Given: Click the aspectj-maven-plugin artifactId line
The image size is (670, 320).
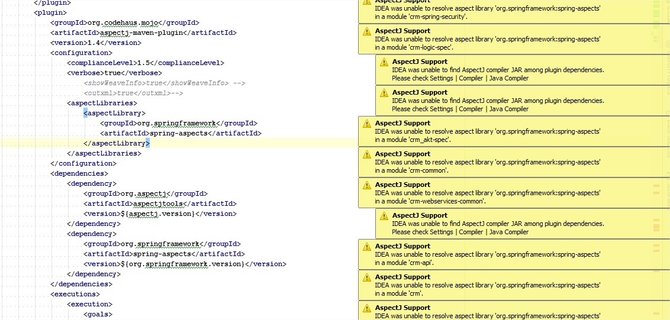Looking at the screenshot, I should [x=143, y=33].
